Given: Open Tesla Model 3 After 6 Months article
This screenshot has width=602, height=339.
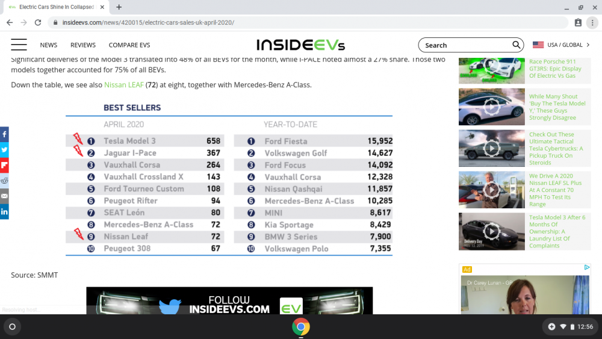Looking at the screenshot, I should [557, 231].
